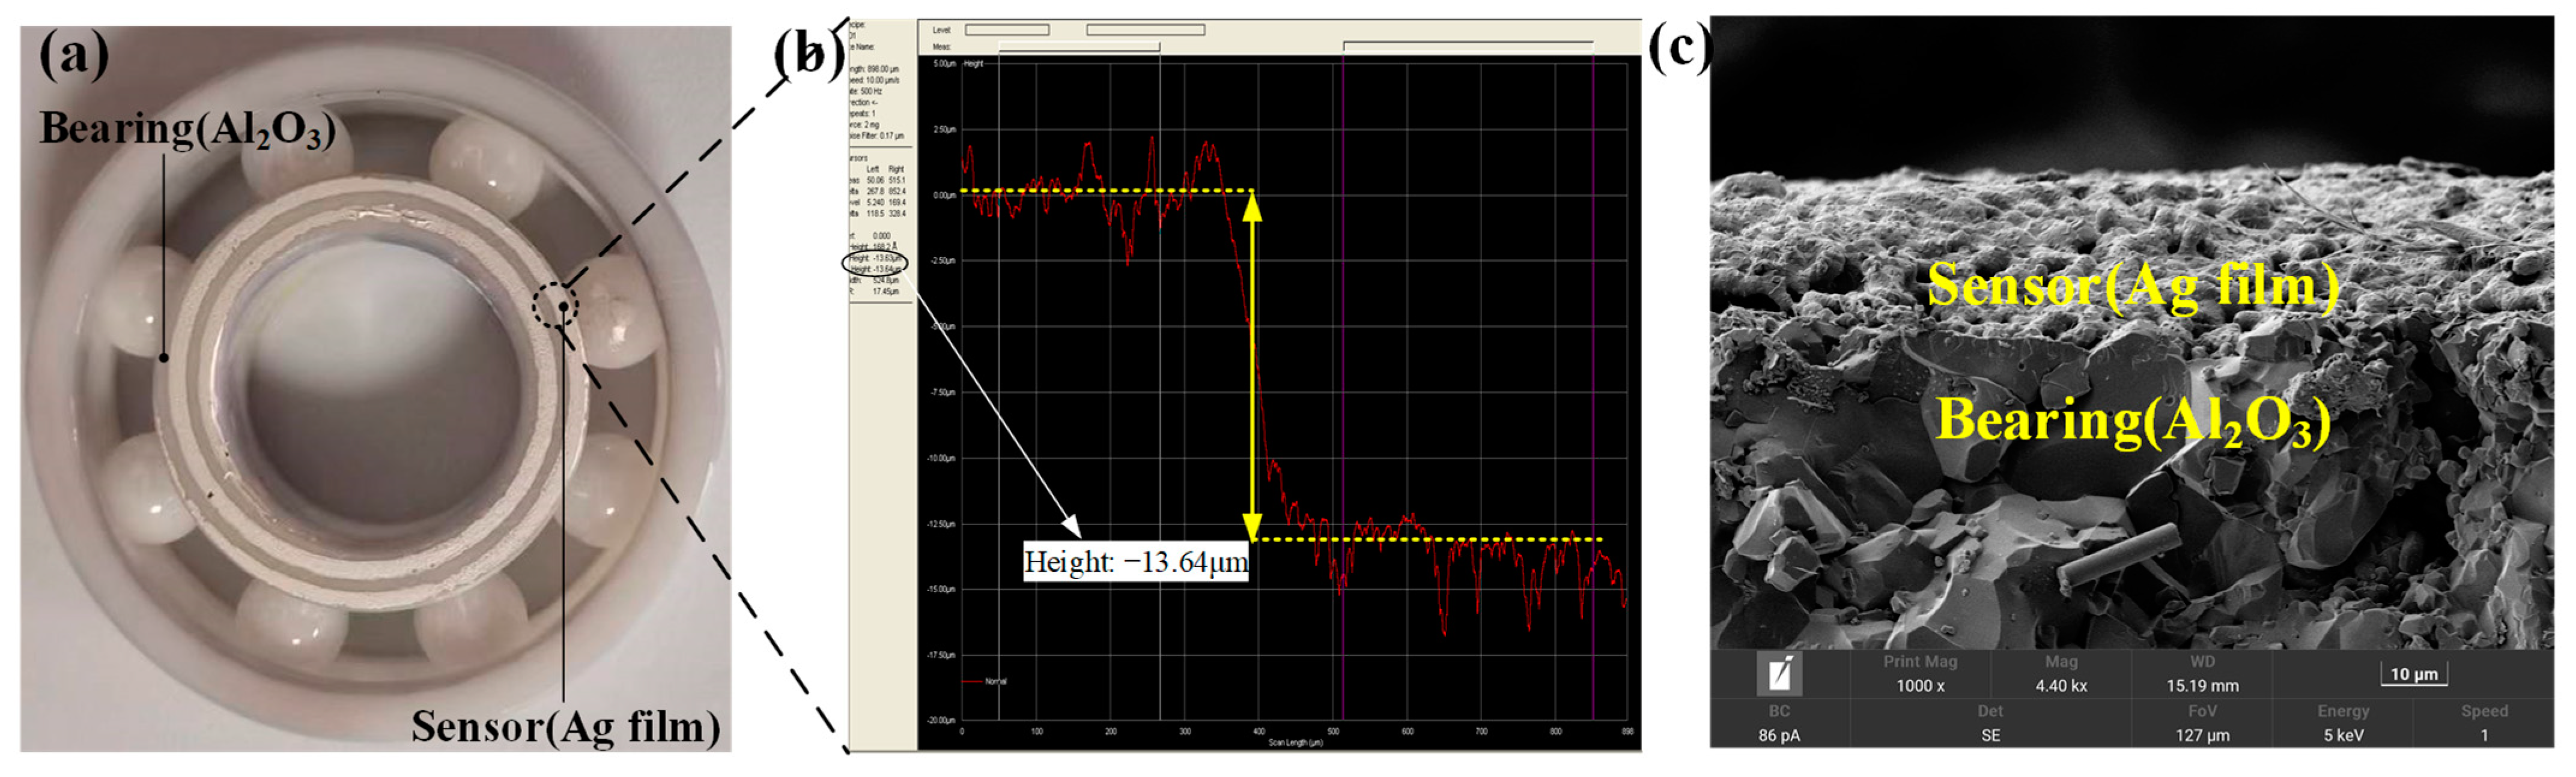This screenshot has width=2576, height=777.
Task: Select the Speed 1 cell
Action: (x=2484, y=724)
